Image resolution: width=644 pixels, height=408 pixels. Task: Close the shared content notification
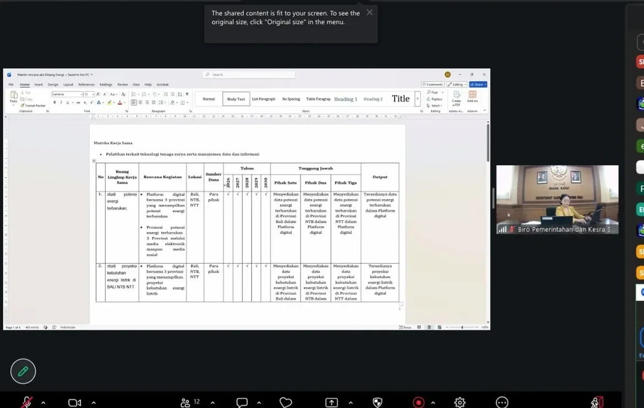370,12
